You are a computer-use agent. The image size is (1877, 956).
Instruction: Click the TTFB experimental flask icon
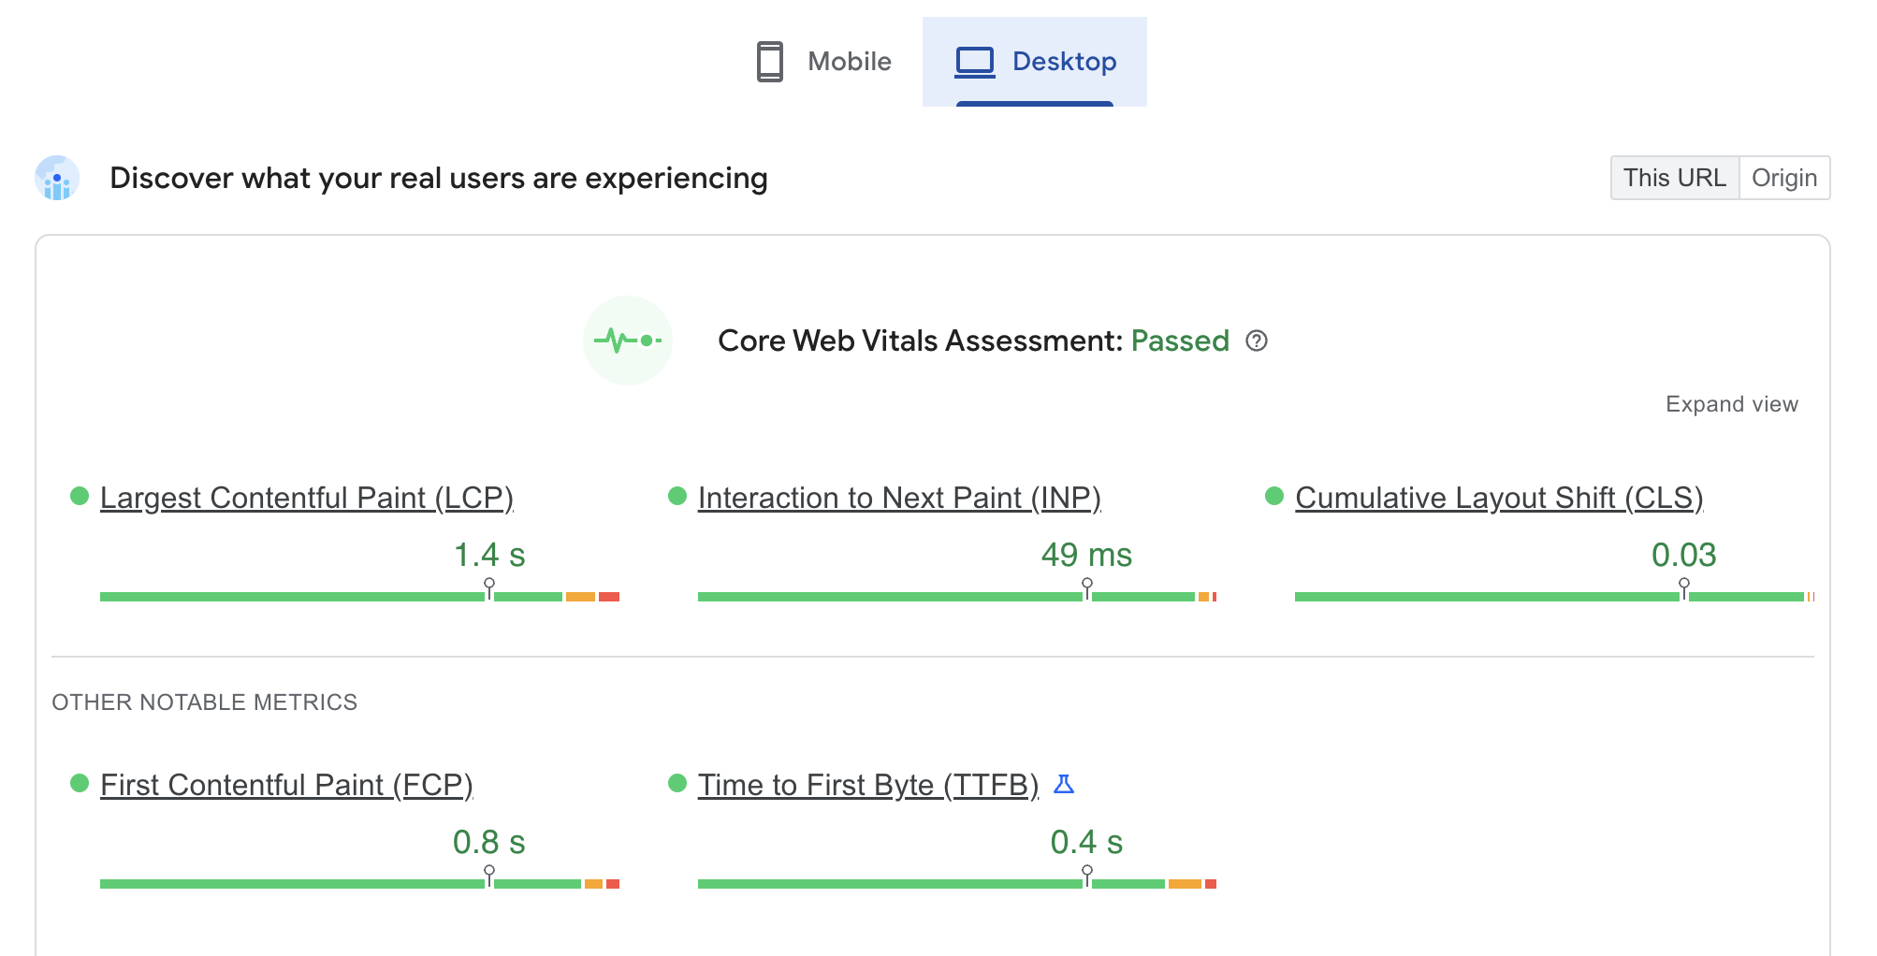coord(1064,784)
